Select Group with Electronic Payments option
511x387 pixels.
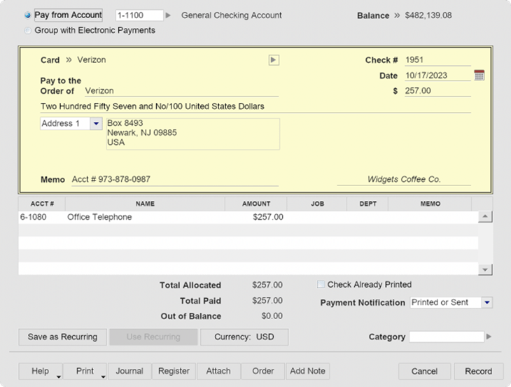(27, 31)
